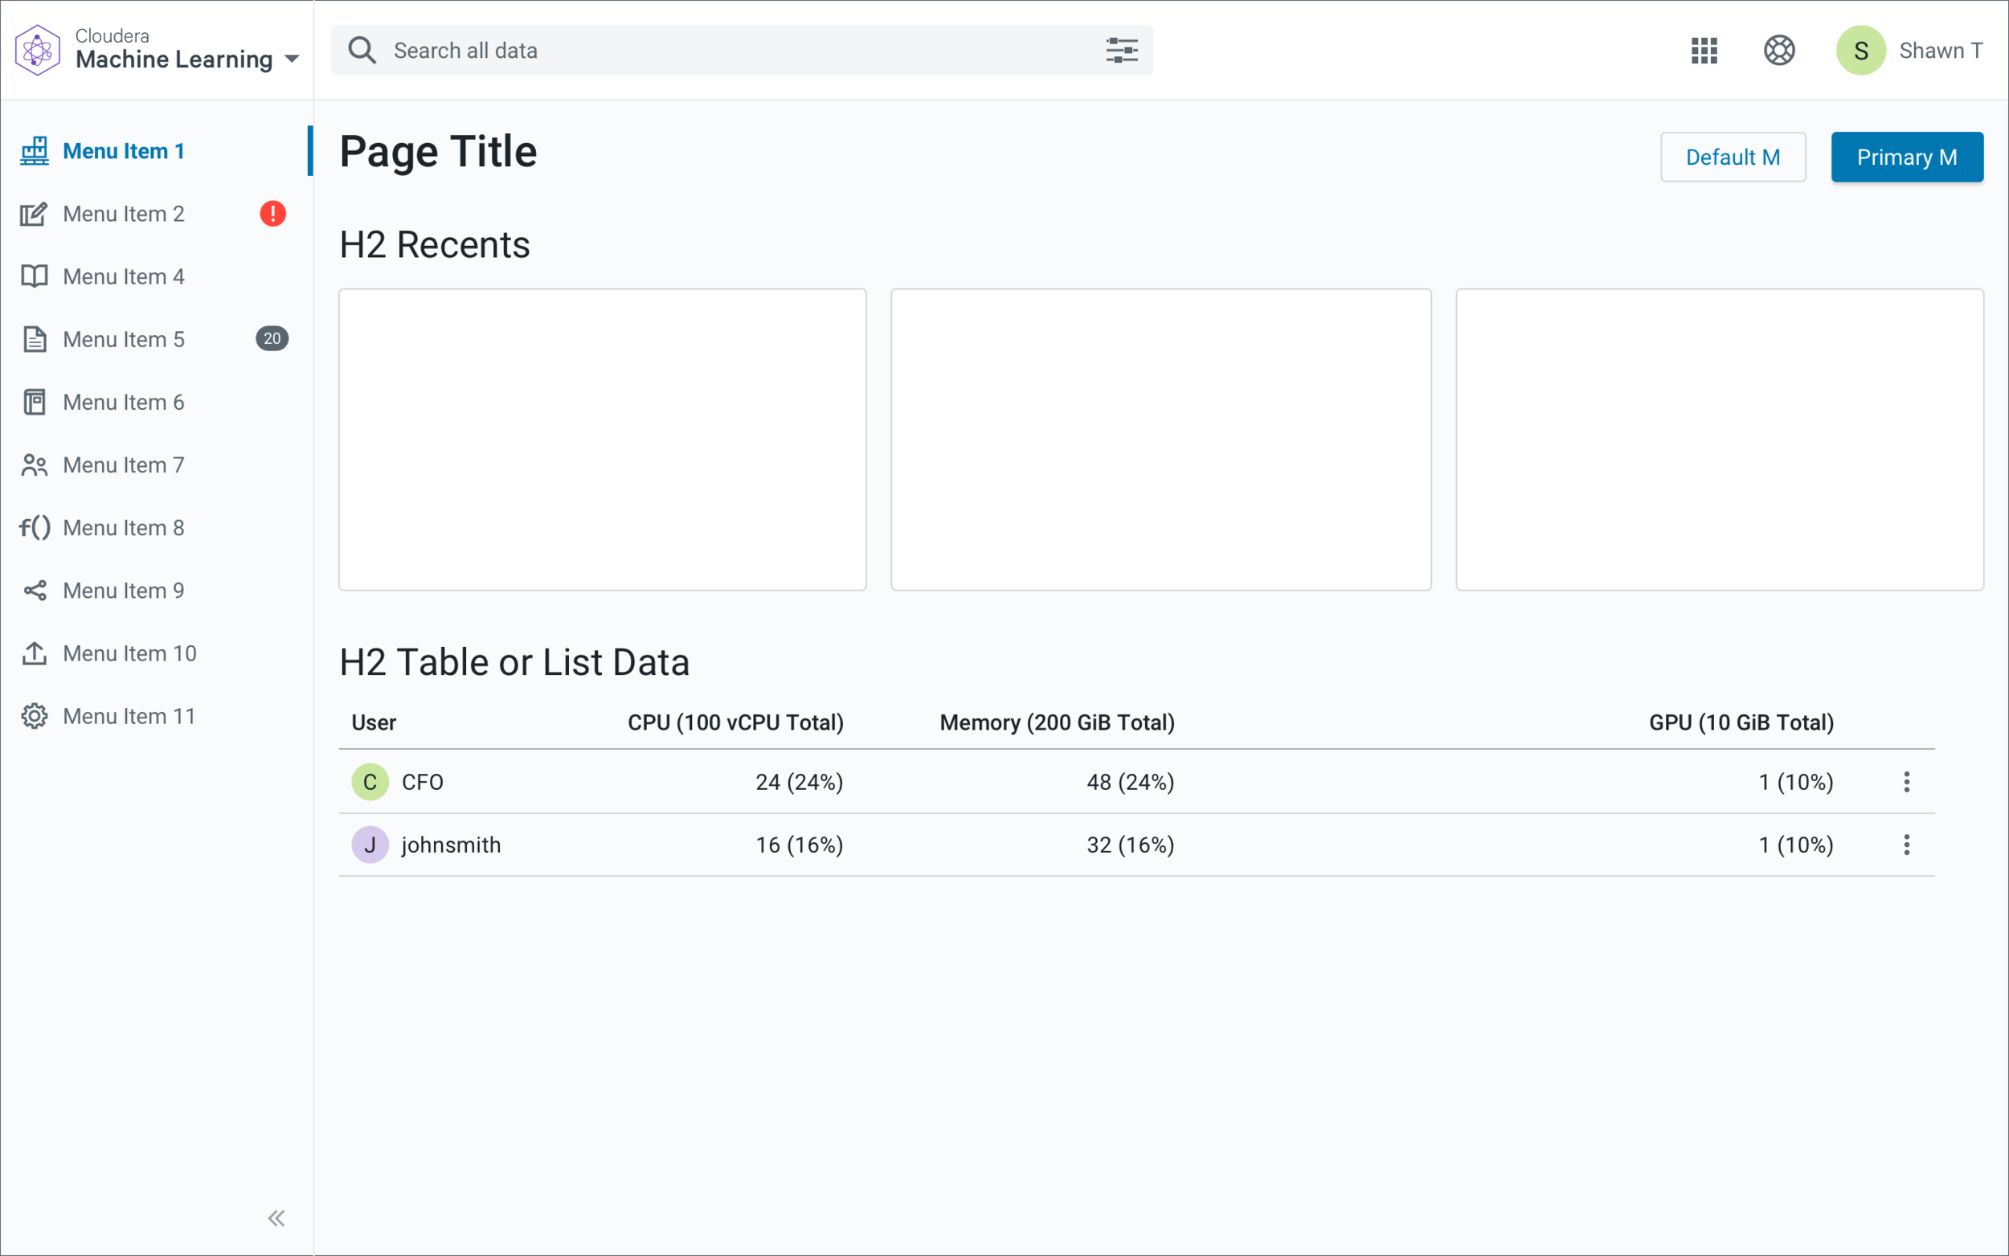Click the Menu Item 10 upload icon
The height and width of the screenshot is (1256, 2009).
(x=34, y=653)
